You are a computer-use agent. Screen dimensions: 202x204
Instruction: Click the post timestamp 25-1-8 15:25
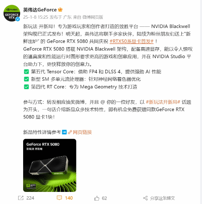(x=36, y=17)
